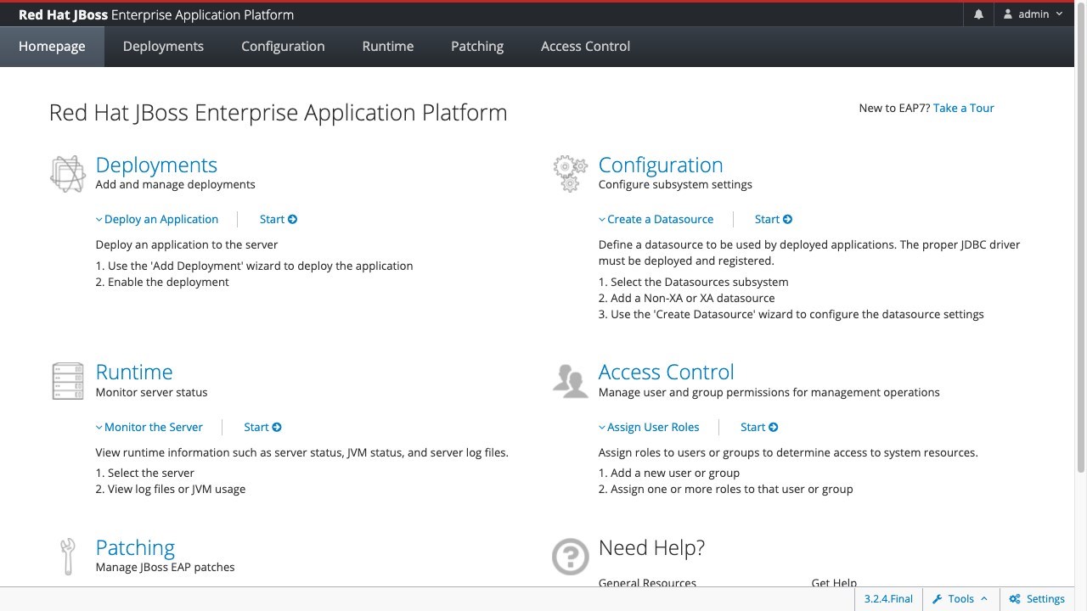This screenshot has height=611, width=1087.
Task: Click the notifications bell icon
Action: pos(978,14)
